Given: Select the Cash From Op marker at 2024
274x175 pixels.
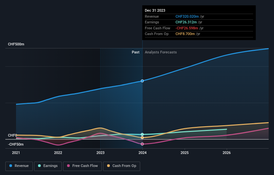Looking at the screenshot, I should [x=142, y=138].
